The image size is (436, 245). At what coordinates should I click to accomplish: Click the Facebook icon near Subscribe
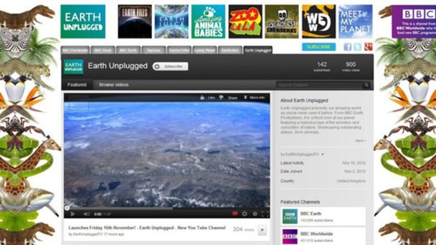(x=348, y=47)
